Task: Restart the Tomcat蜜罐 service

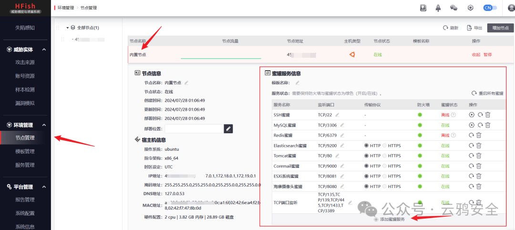Action: pos(472,156)
